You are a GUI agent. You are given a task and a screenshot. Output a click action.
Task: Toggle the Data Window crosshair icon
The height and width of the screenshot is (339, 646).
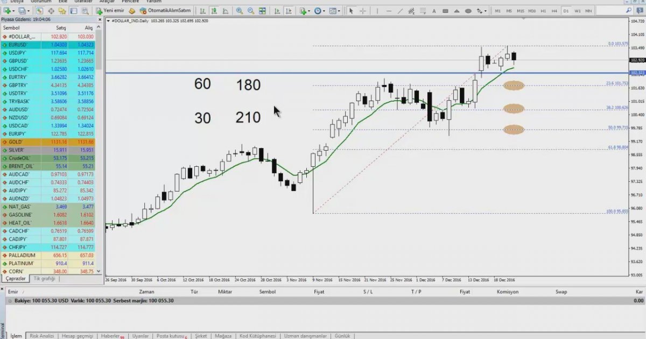point(51,11)
